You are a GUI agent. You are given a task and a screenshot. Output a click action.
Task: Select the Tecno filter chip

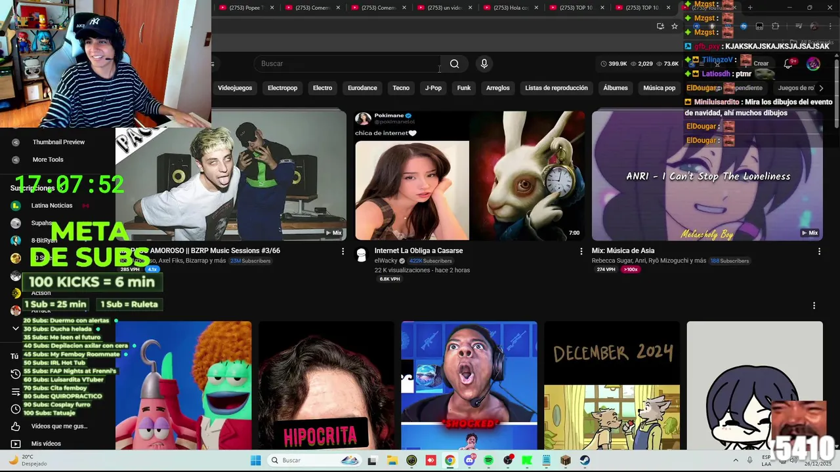click(x=401, y=88)
